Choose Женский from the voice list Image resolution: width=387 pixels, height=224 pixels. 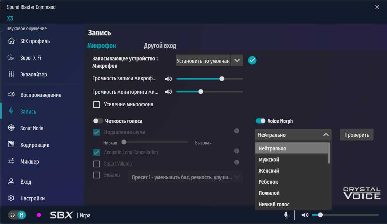point(268,171)
